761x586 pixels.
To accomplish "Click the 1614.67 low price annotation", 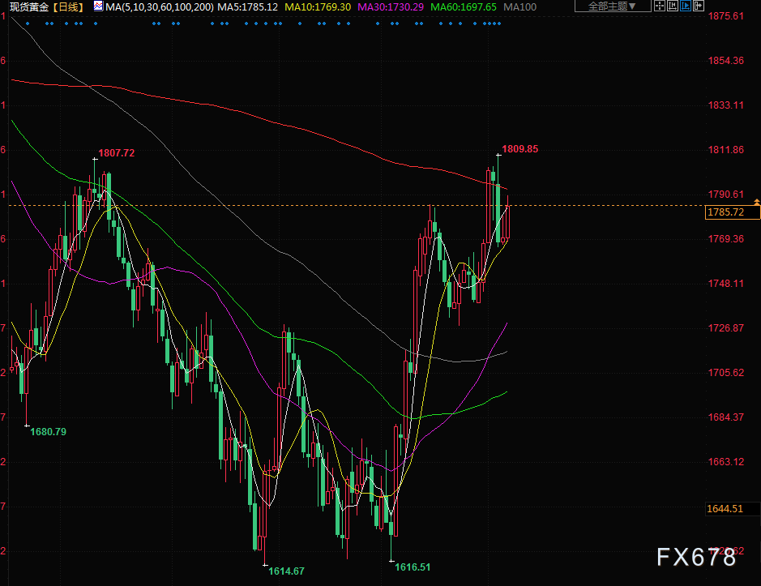I will (286, 571).
